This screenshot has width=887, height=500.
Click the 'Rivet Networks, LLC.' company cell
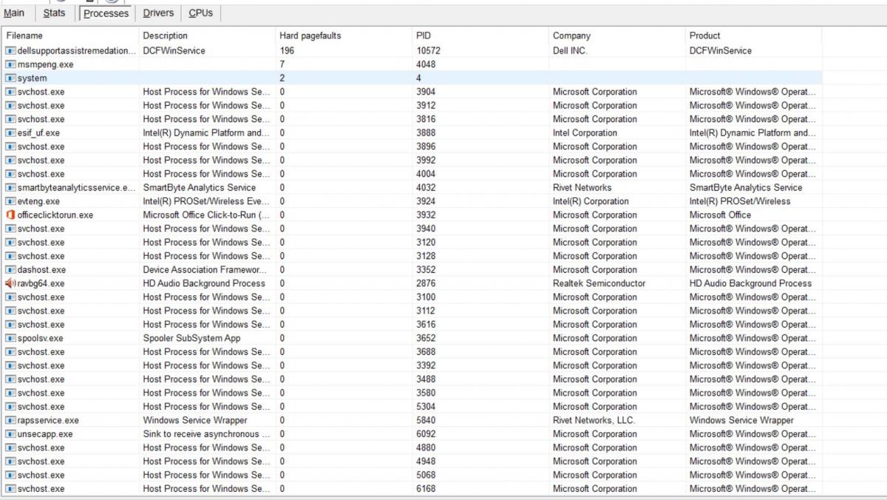tap(594, 420)
